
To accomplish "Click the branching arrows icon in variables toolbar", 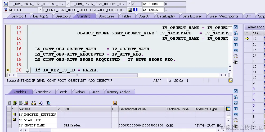I will (x=41, y=103).
